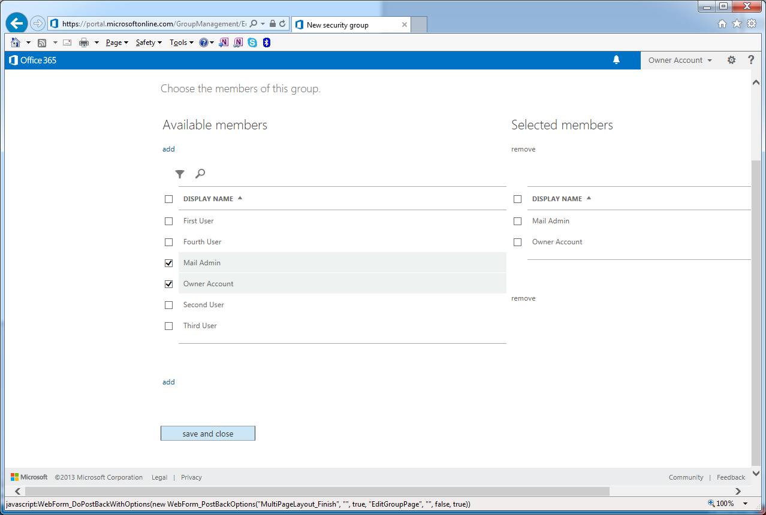Go back with the browser back arrow
Viewport: 766px width, 515px height.
coord(17,23)
